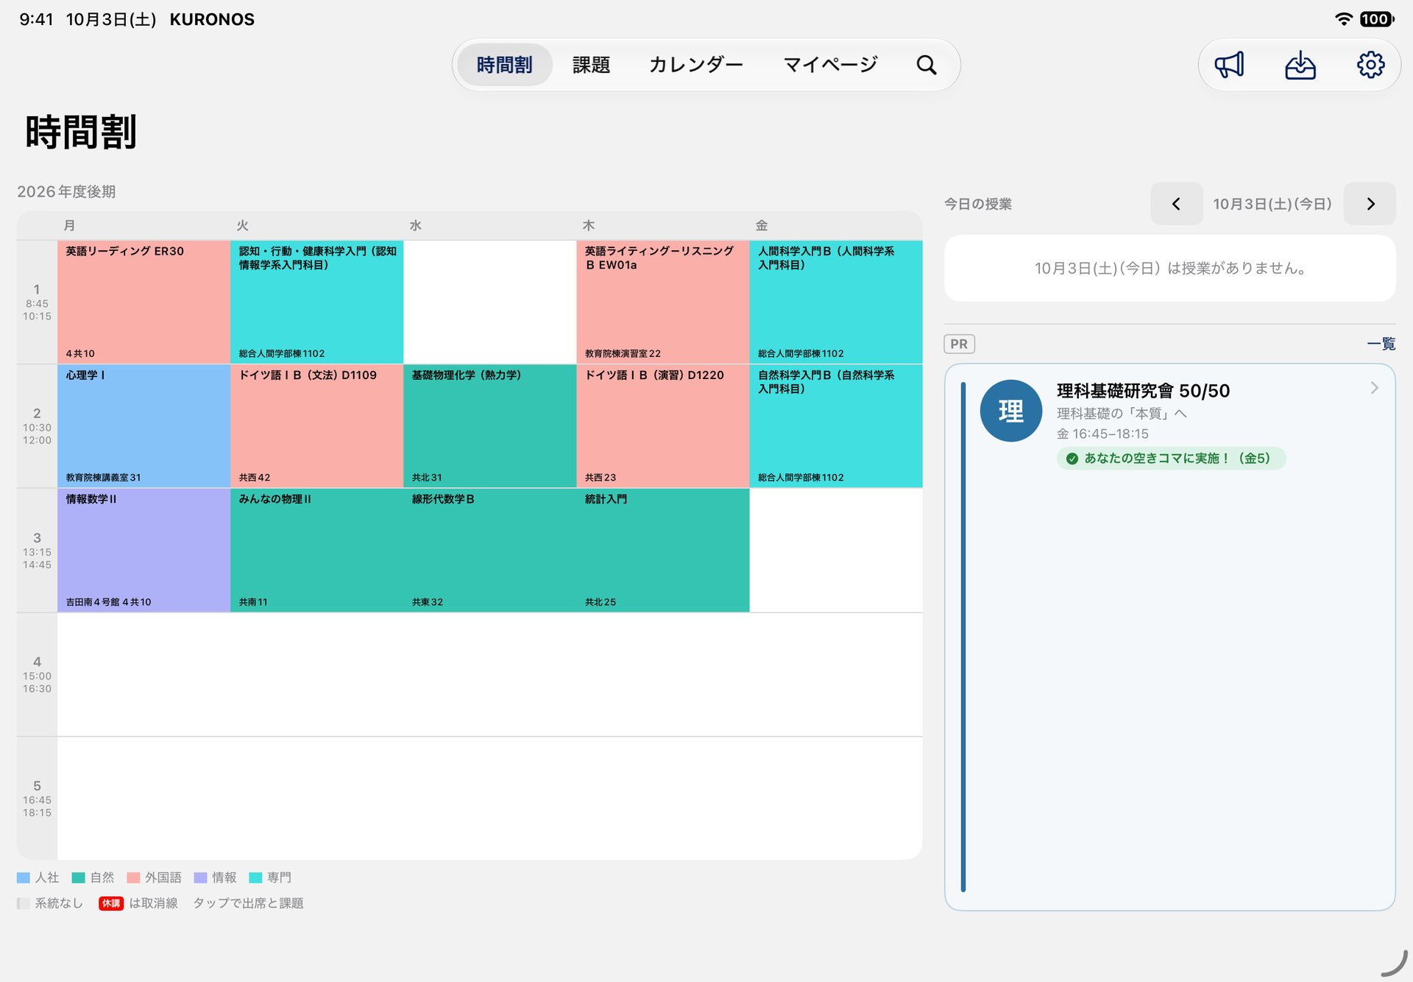Open the search magnifier icon
This screenshot has width=1413, height=982.
(927, 65)
